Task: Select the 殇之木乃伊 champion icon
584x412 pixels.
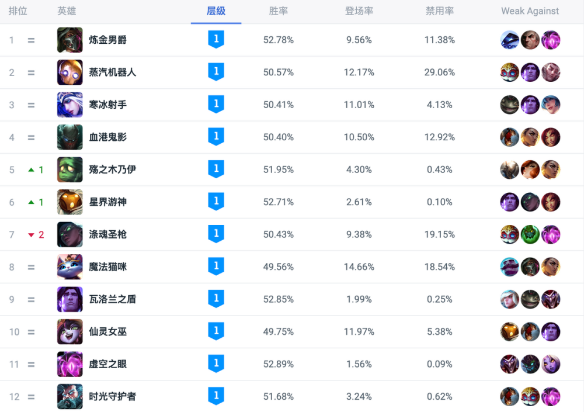Action: [70, 169]
